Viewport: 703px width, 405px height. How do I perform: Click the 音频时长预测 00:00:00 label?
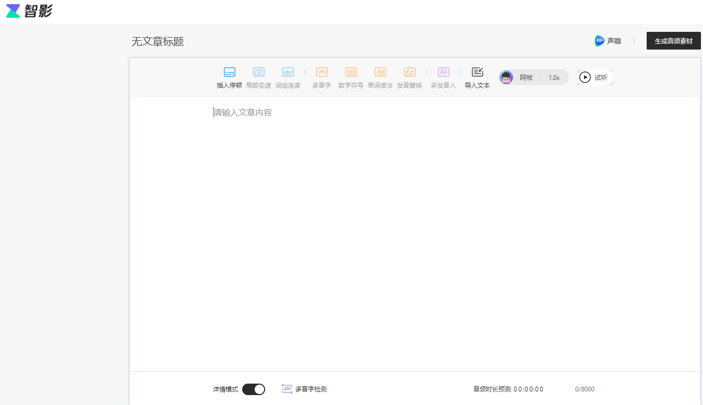tap(508, 389)
